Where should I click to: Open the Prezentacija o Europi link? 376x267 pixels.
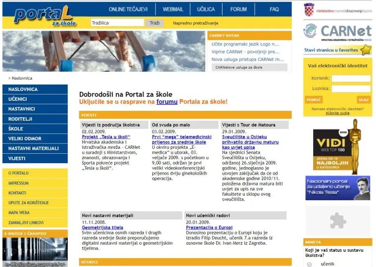pyautogui.click(x=209, y=227)
